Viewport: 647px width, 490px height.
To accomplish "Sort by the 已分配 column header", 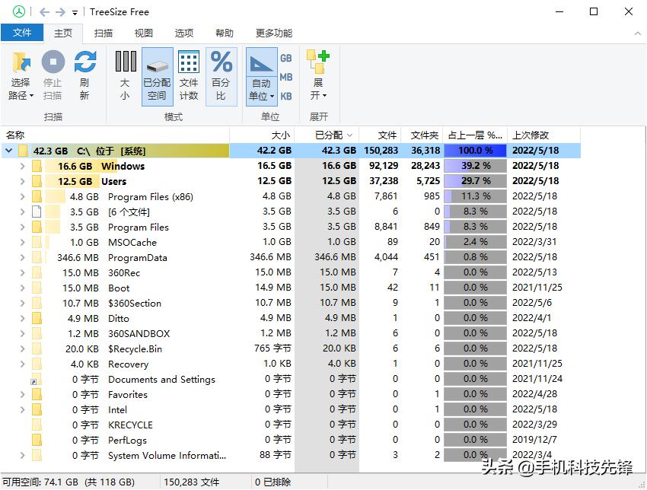I will [x=329, y=135].
